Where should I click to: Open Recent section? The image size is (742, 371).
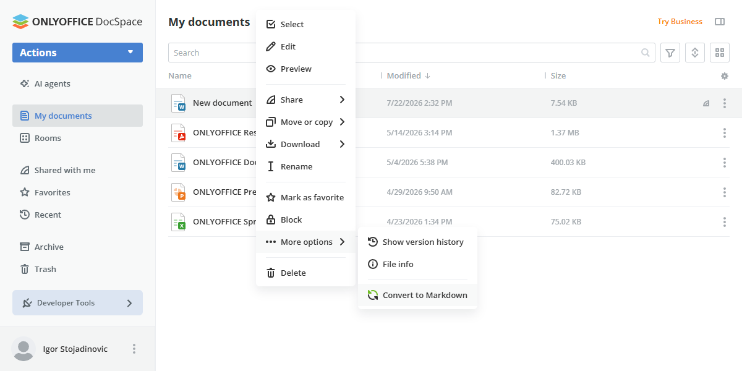[x=77, y=215]
